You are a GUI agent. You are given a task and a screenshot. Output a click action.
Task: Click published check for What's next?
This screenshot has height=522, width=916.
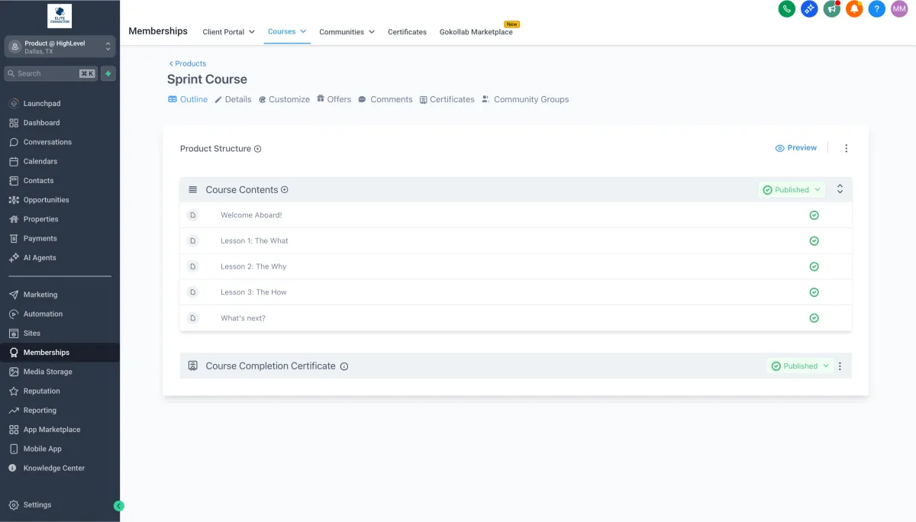tap(814, 318)
